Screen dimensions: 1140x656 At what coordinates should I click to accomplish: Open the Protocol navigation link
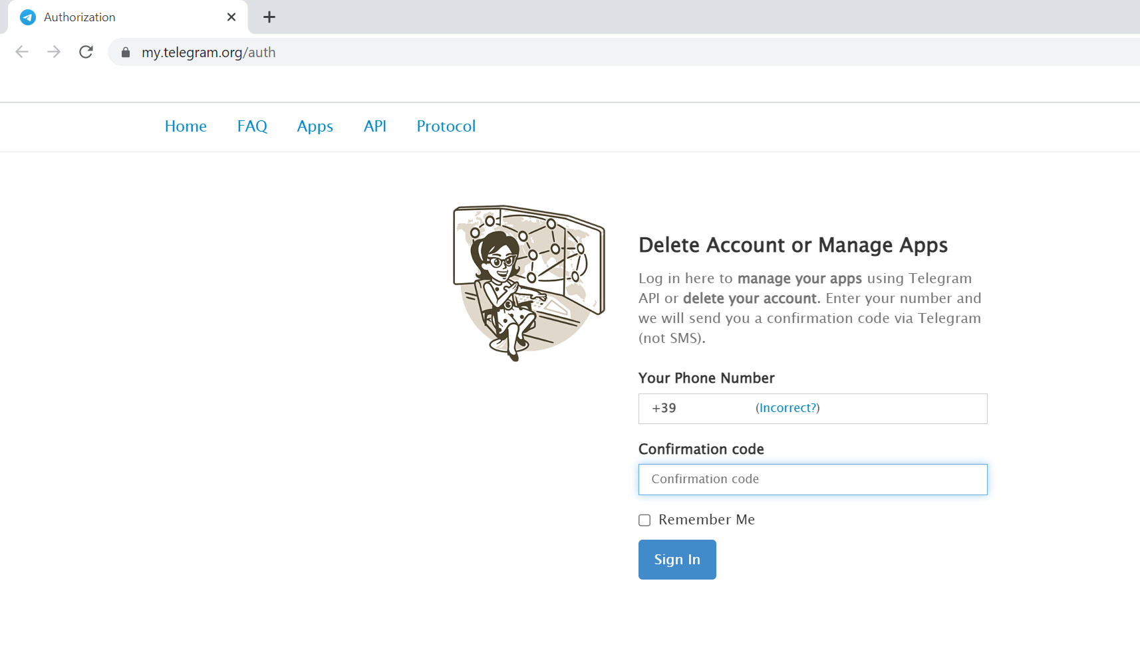tap(446, 126)
